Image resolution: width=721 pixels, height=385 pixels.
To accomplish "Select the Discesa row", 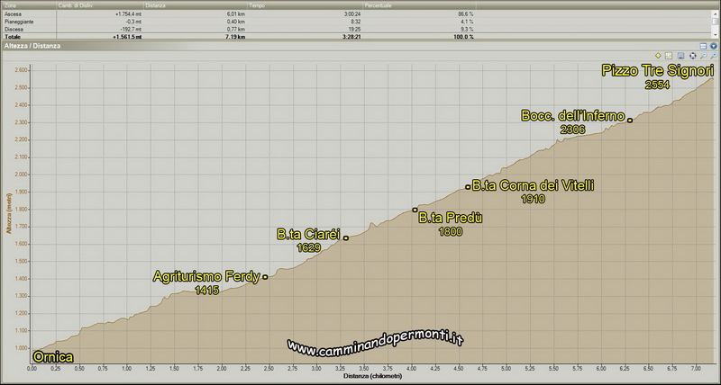I will pos(356,29).
